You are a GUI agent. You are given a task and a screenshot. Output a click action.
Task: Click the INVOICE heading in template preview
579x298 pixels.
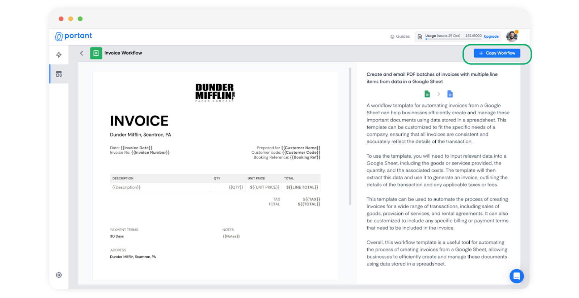point(139,121)
